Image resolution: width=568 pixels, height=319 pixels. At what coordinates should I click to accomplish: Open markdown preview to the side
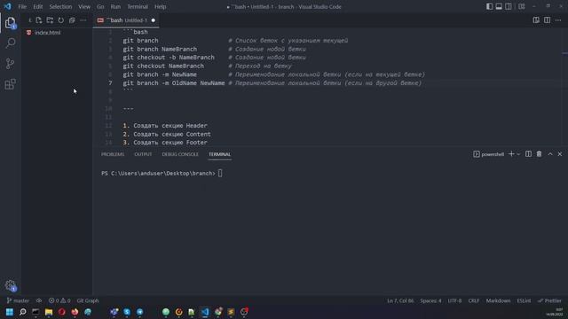536,20
